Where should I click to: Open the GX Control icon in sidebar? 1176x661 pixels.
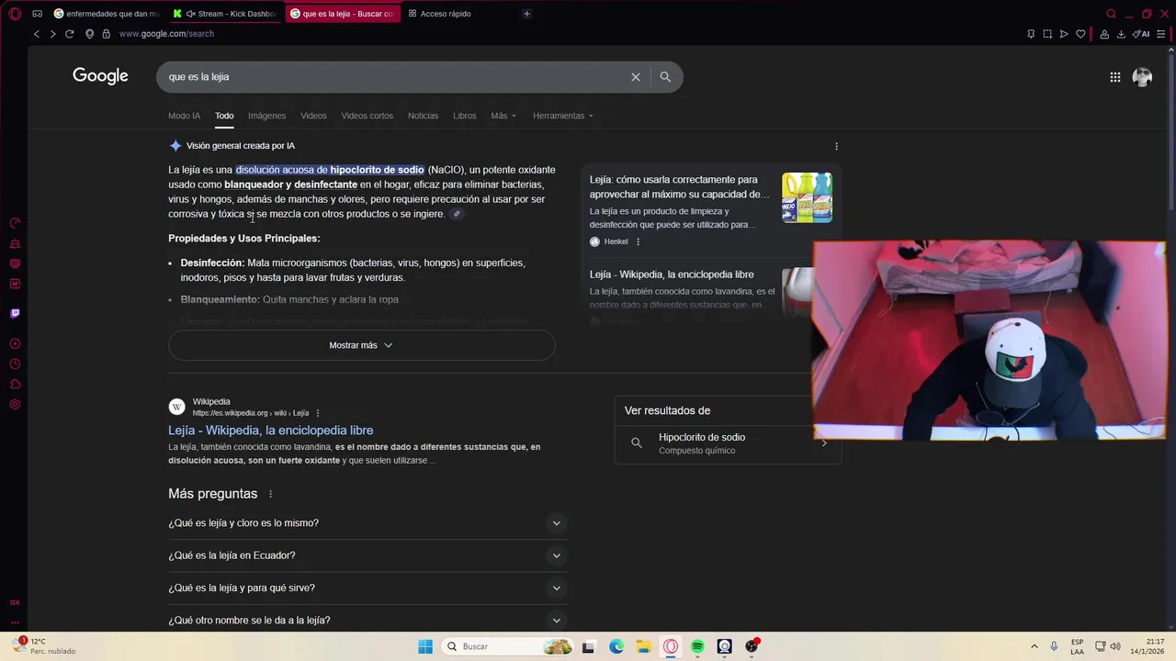click(15, 223)
